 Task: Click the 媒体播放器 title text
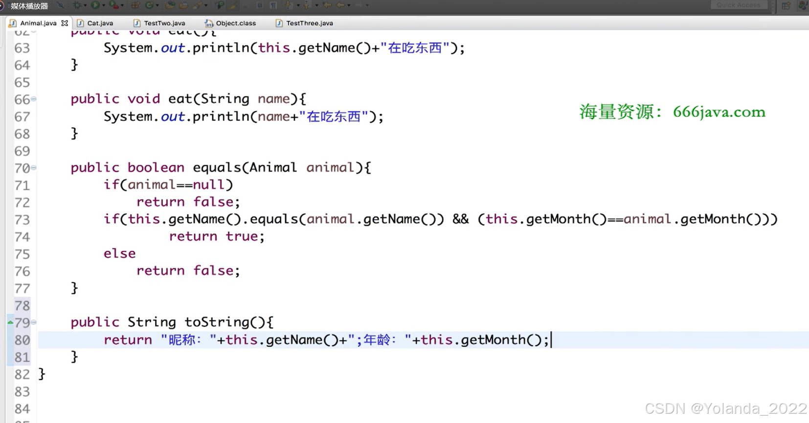click(29, 6)
